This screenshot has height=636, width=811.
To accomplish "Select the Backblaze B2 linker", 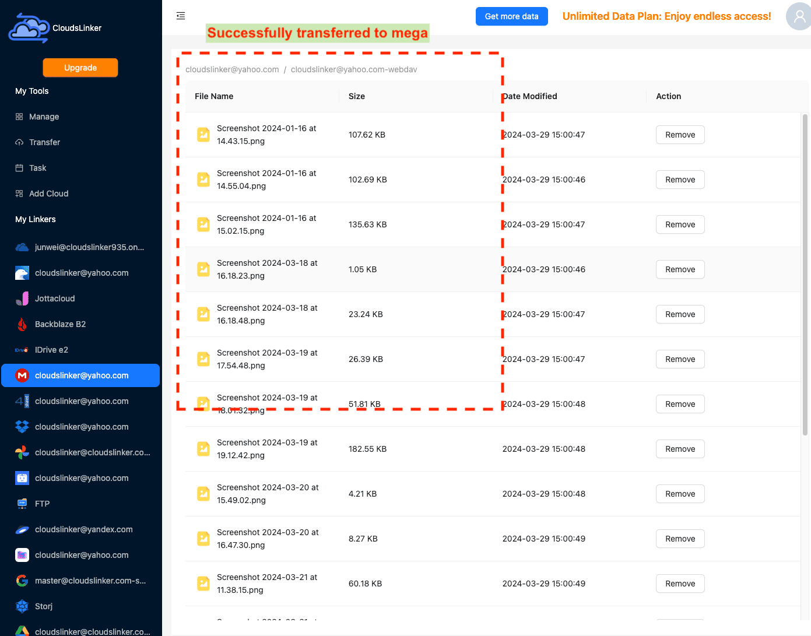I will (80, 324).
